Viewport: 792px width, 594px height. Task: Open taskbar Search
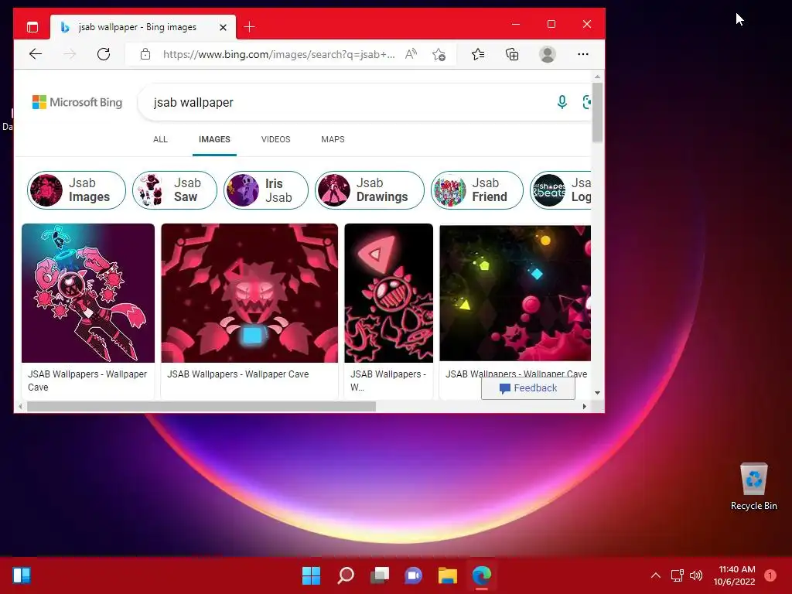point(346,575)
